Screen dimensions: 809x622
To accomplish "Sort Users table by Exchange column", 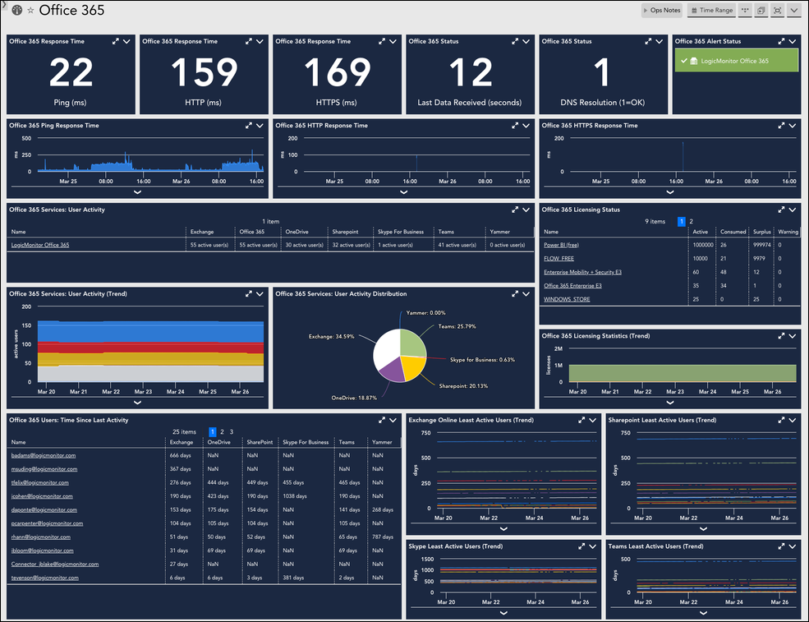I will [182, 442].
